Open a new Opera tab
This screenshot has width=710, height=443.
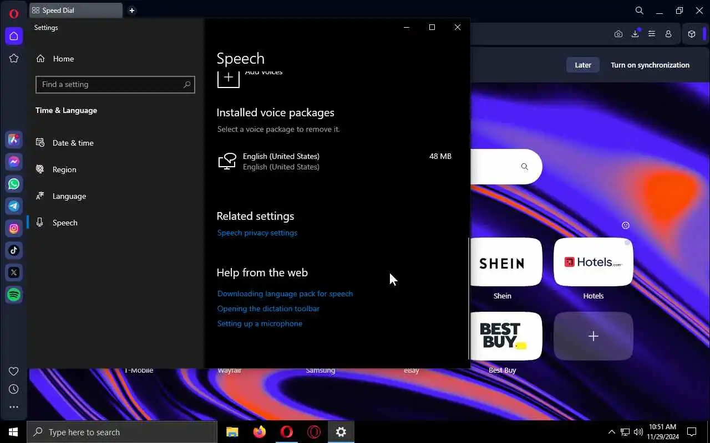pyautogui.click(x=131, y=11)
